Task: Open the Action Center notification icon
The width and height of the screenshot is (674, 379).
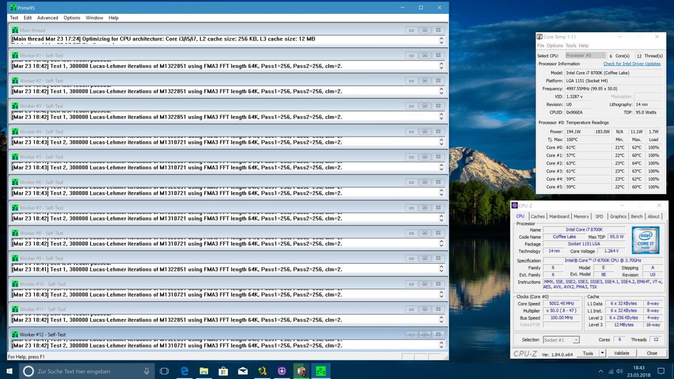Action: coord(661,371)
